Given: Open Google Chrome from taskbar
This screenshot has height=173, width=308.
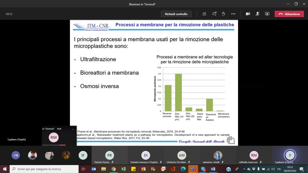Looking at the screenshot, I should [113, 169].
